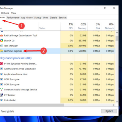The image size is (122, 122).
Task: Click the Windows Explorer folder icon
Action: click(x=1, y=51)
